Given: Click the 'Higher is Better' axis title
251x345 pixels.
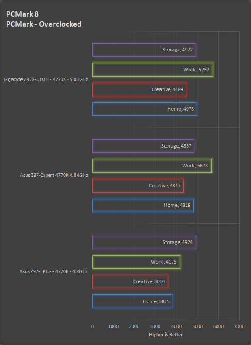Looking at the screenshot, I should click(x=166, y=335).
